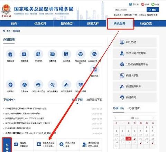
Task: Go to previous month in calendar
Action: 115,118
